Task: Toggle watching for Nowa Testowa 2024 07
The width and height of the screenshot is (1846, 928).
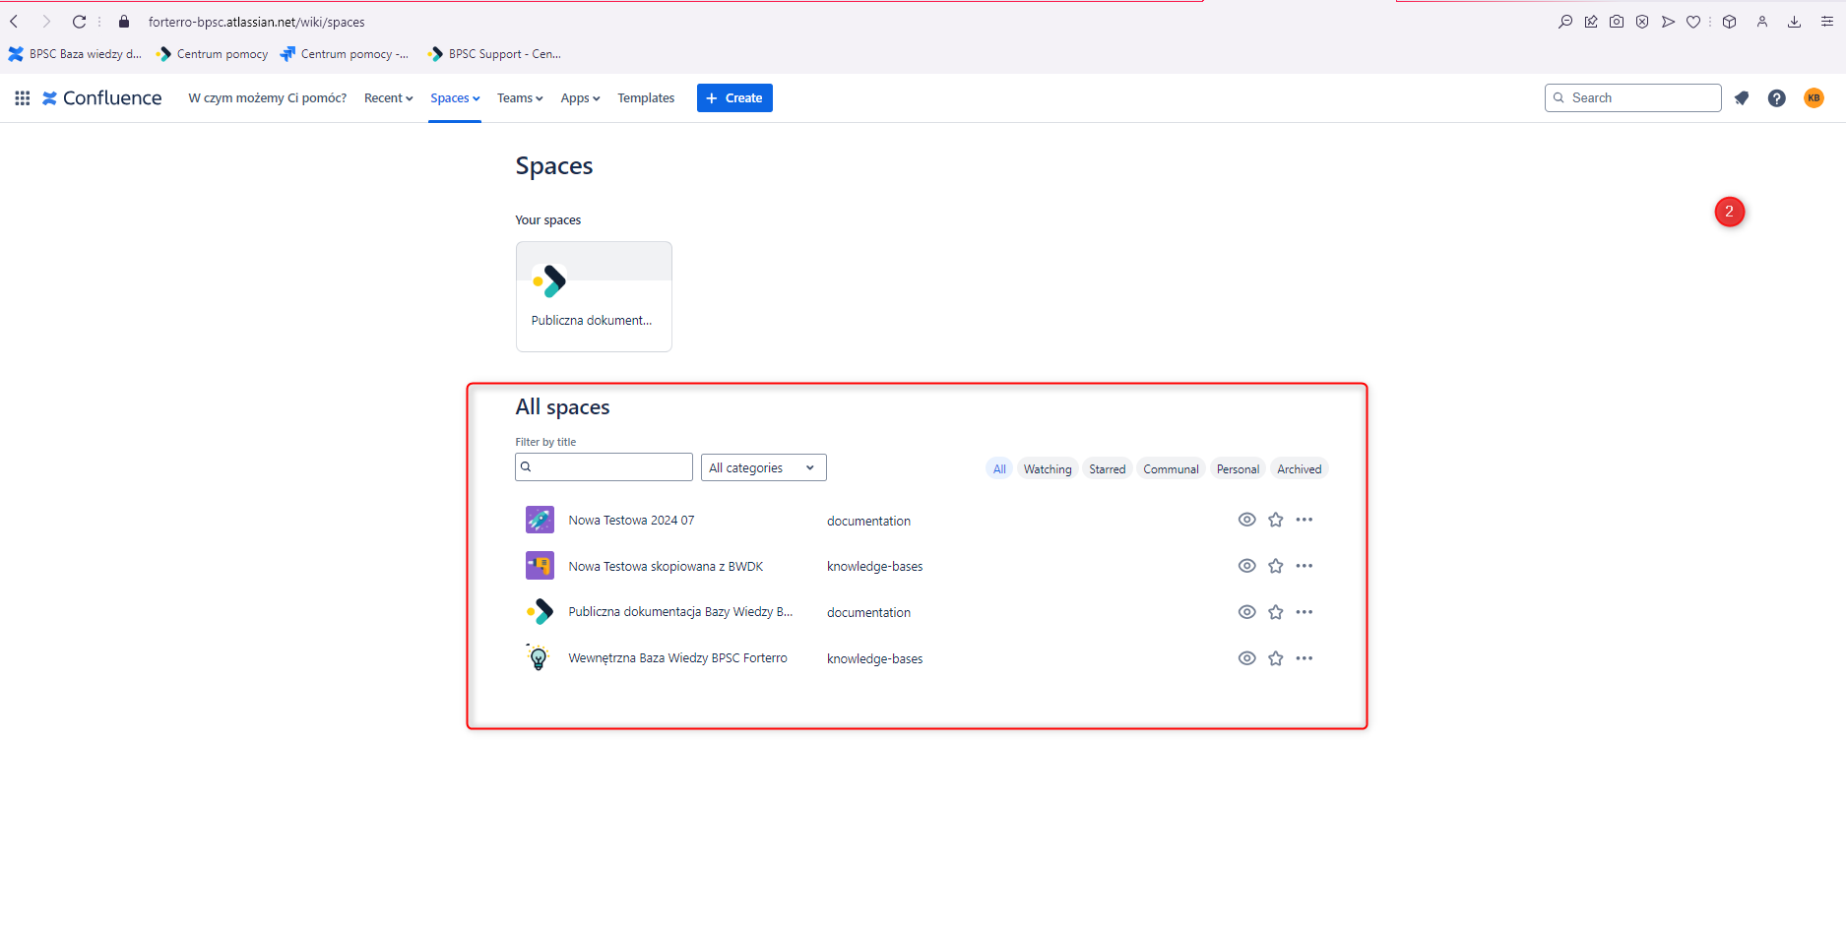Action: (x=1246, y=520)
